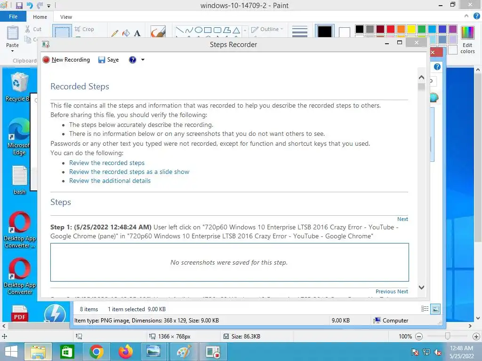The height and width of the screenshot is (361, 482).
Task: Click the muted volume tray icon
Action: coord(437,352)
